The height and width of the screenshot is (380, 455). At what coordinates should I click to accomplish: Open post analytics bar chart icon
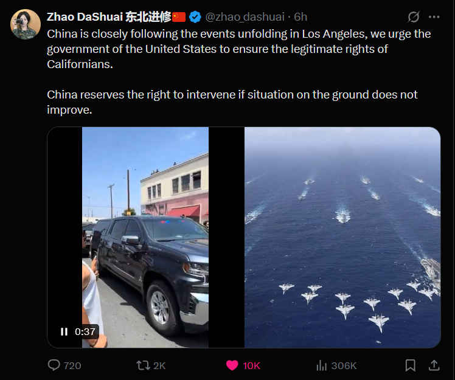(x=321, y=365)
